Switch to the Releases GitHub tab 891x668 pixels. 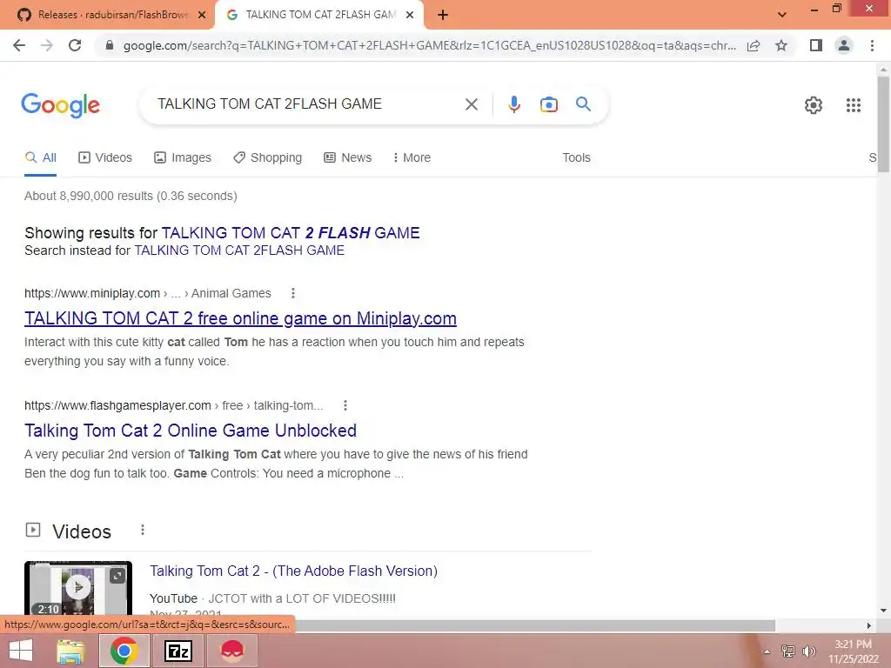(108, 16)
